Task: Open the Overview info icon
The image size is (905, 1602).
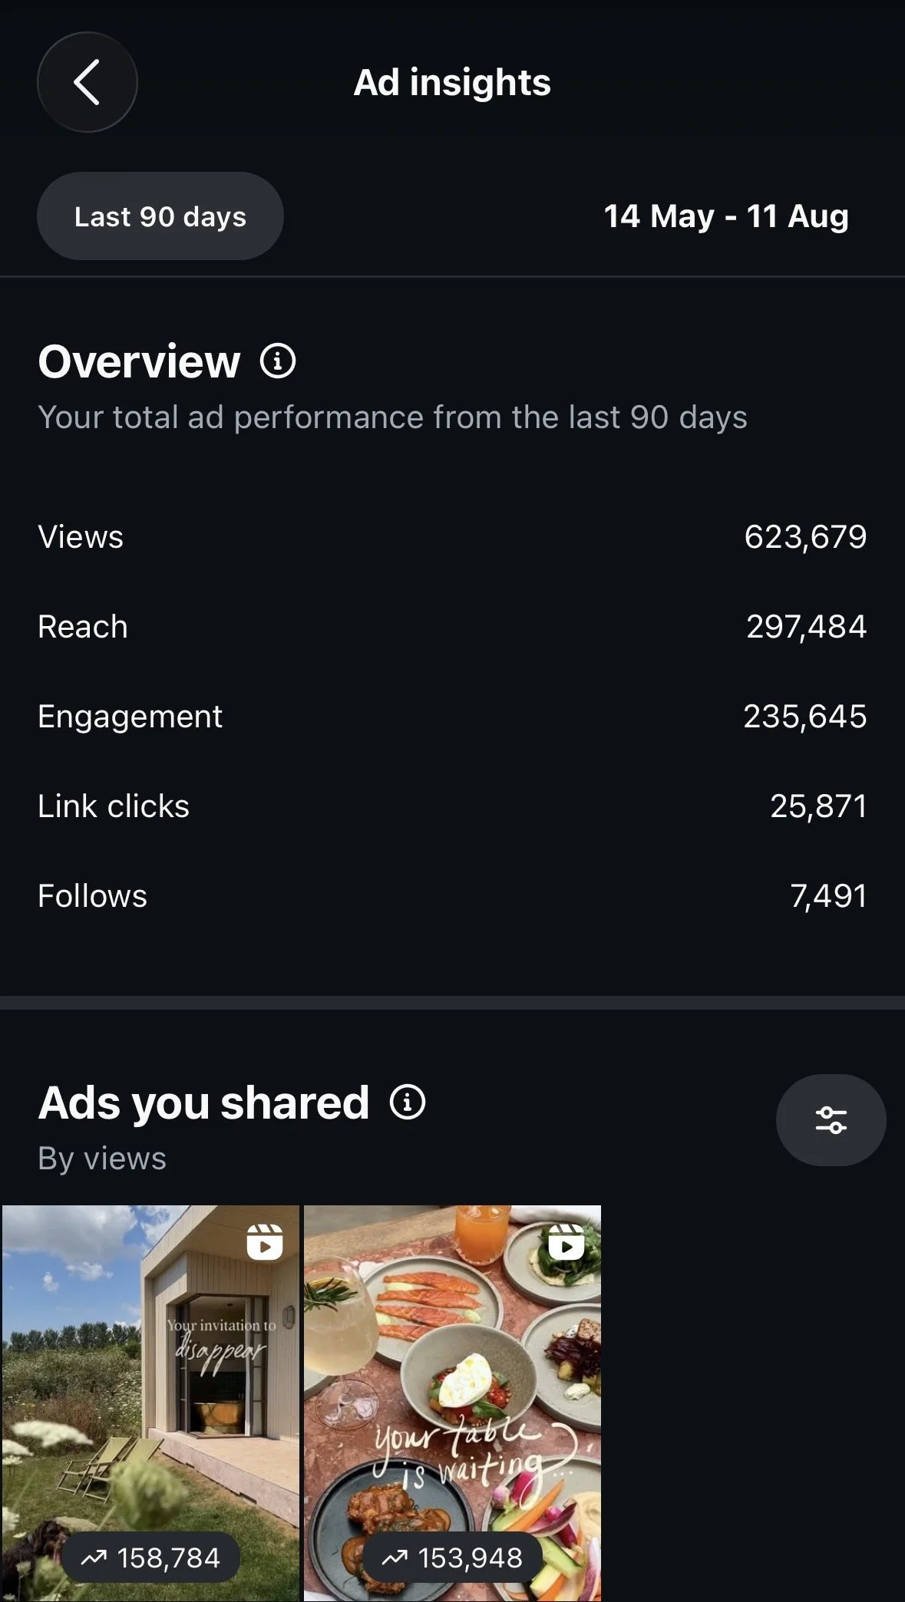Action: coord(278,361)
